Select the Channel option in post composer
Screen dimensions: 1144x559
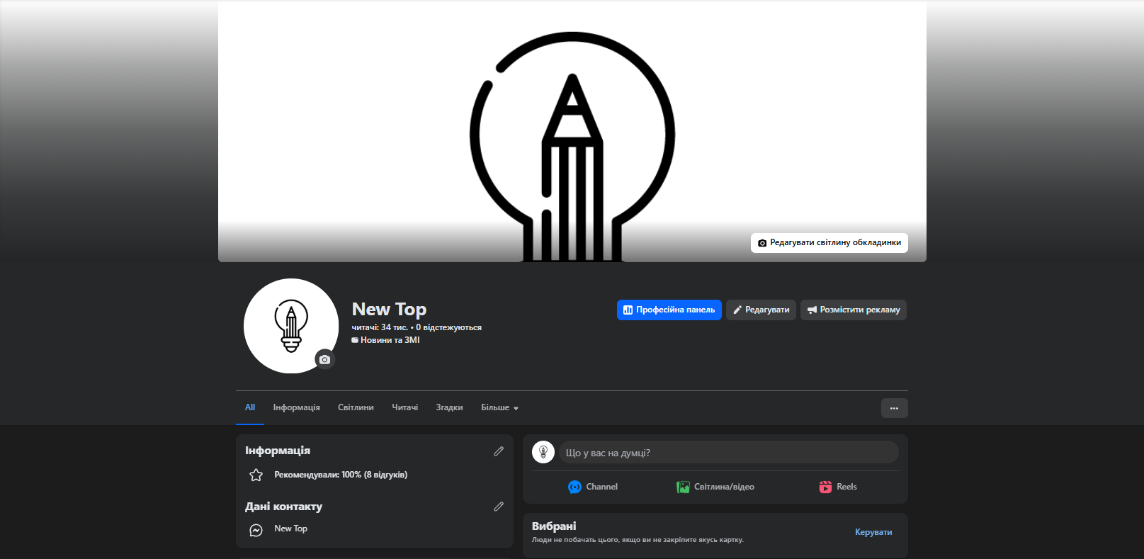(593, 487)
